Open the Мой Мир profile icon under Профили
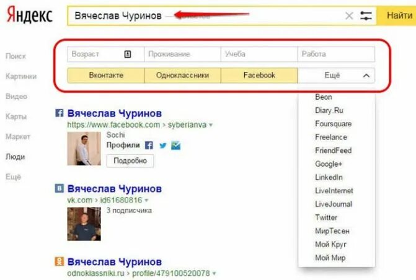The width and height of the screenshot is (416, 280). click(x=175, y=146)
